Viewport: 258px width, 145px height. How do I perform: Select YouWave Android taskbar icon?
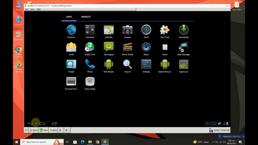click(105, 142)
